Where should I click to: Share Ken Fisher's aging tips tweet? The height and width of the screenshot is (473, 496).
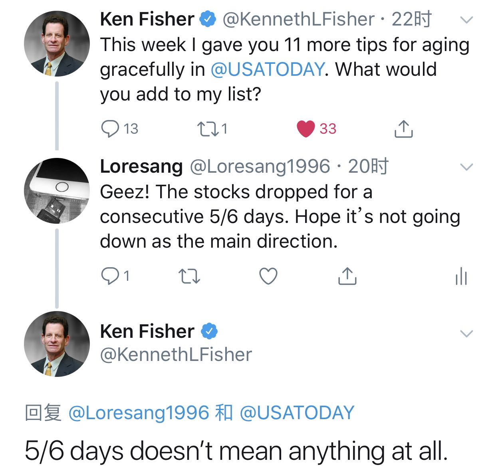click(403, 129)
